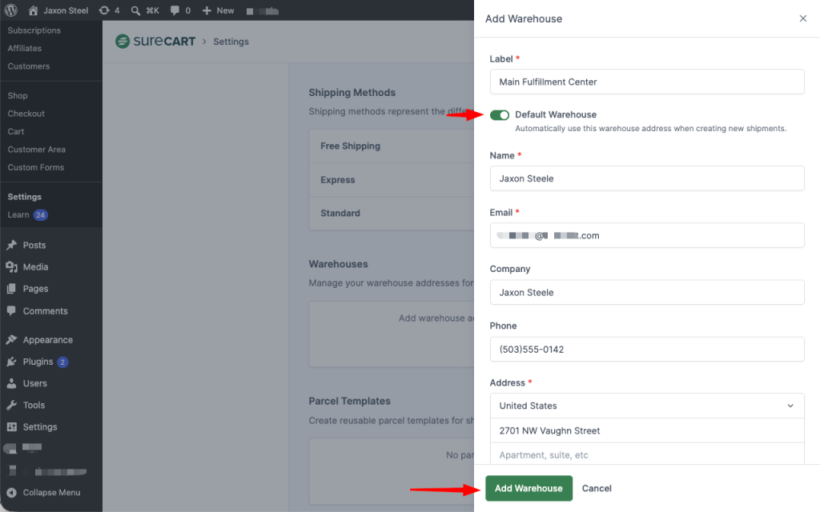820x512 pixels.
Task: Click the Plugins plug icon
Action: tap(11, 362)
